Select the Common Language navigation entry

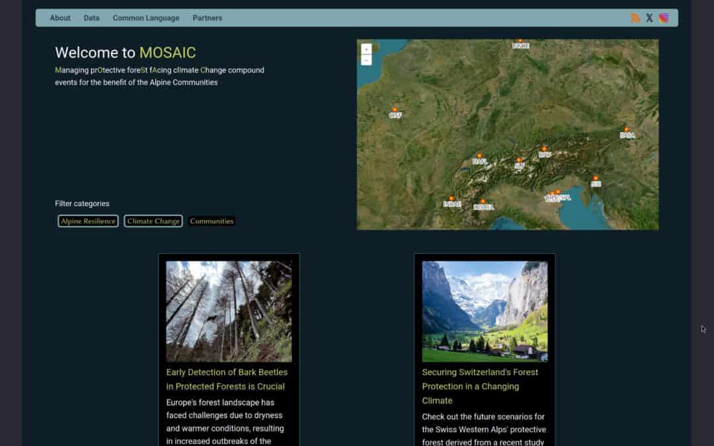(145, 18)
